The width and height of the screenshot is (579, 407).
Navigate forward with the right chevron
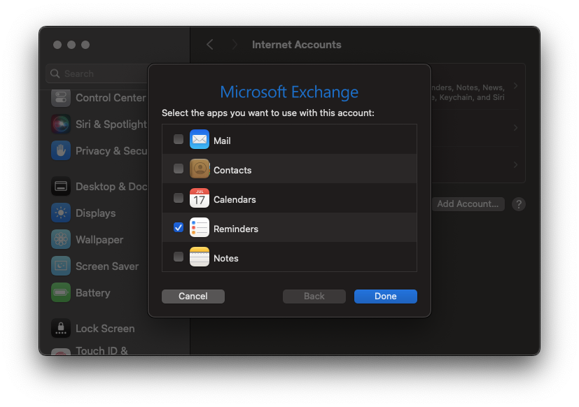coord(234,45)
